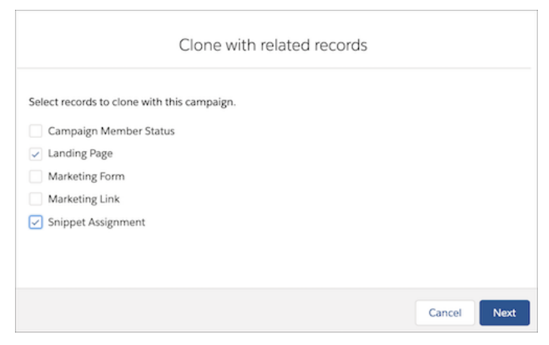Screen dimensions: 549x345
Task: Click the Landing Page label text
Action: (80, 154)
